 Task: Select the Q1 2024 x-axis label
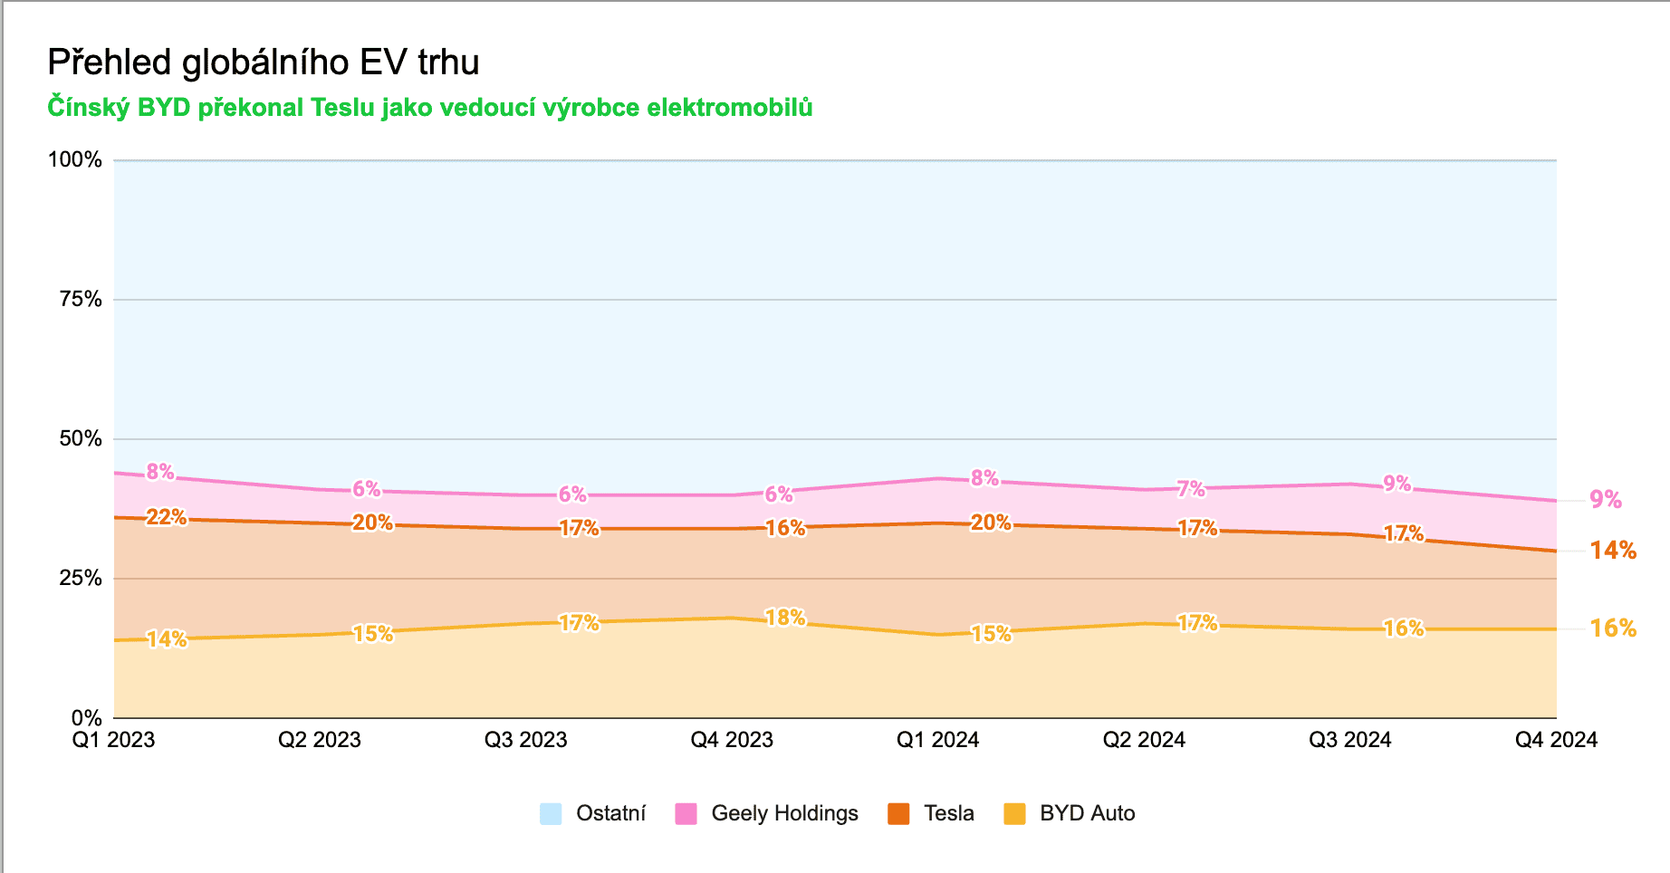[x=937, y=740]
